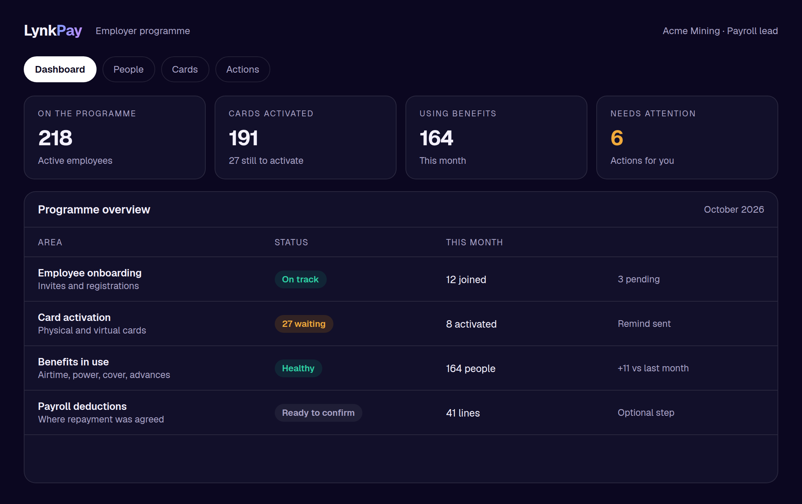Click the Ready to confirm badge
Viewport: 802px width, 504px height.
pyautogui.click(x=318, y=413)
